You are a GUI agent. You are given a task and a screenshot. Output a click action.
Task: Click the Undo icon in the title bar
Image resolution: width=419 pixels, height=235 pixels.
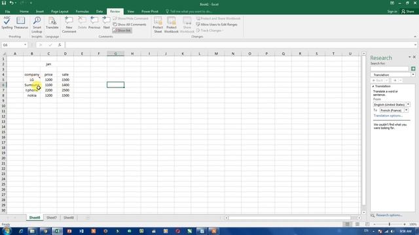click(x=11, y=3)
